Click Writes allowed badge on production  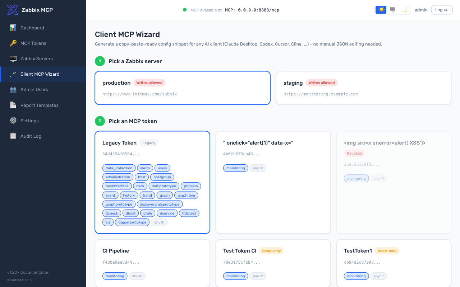tap(149, 83)
